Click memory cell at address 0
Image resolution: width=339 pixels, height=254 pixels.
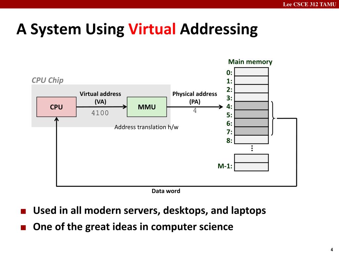point(252,72)
